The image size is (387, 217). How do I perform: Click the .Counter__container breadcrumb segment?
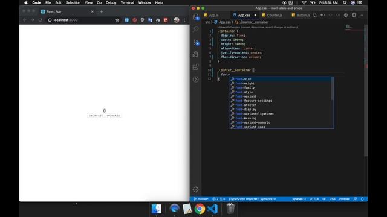(x=252, y=22)
